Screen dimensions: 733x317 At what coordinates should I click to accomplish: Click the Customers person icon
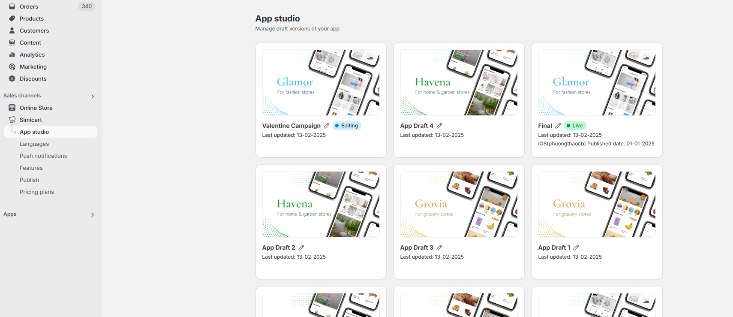coord(12,30)
